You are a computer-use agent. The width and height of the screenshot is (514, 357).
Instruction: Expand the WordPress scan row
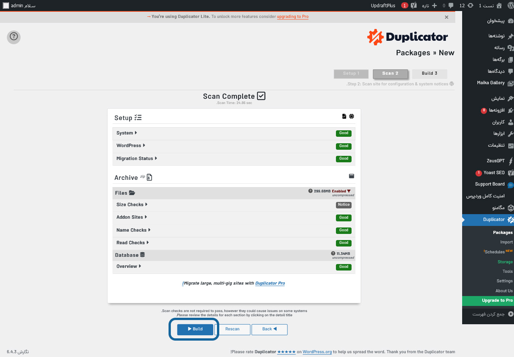click(x=234, y=146)
